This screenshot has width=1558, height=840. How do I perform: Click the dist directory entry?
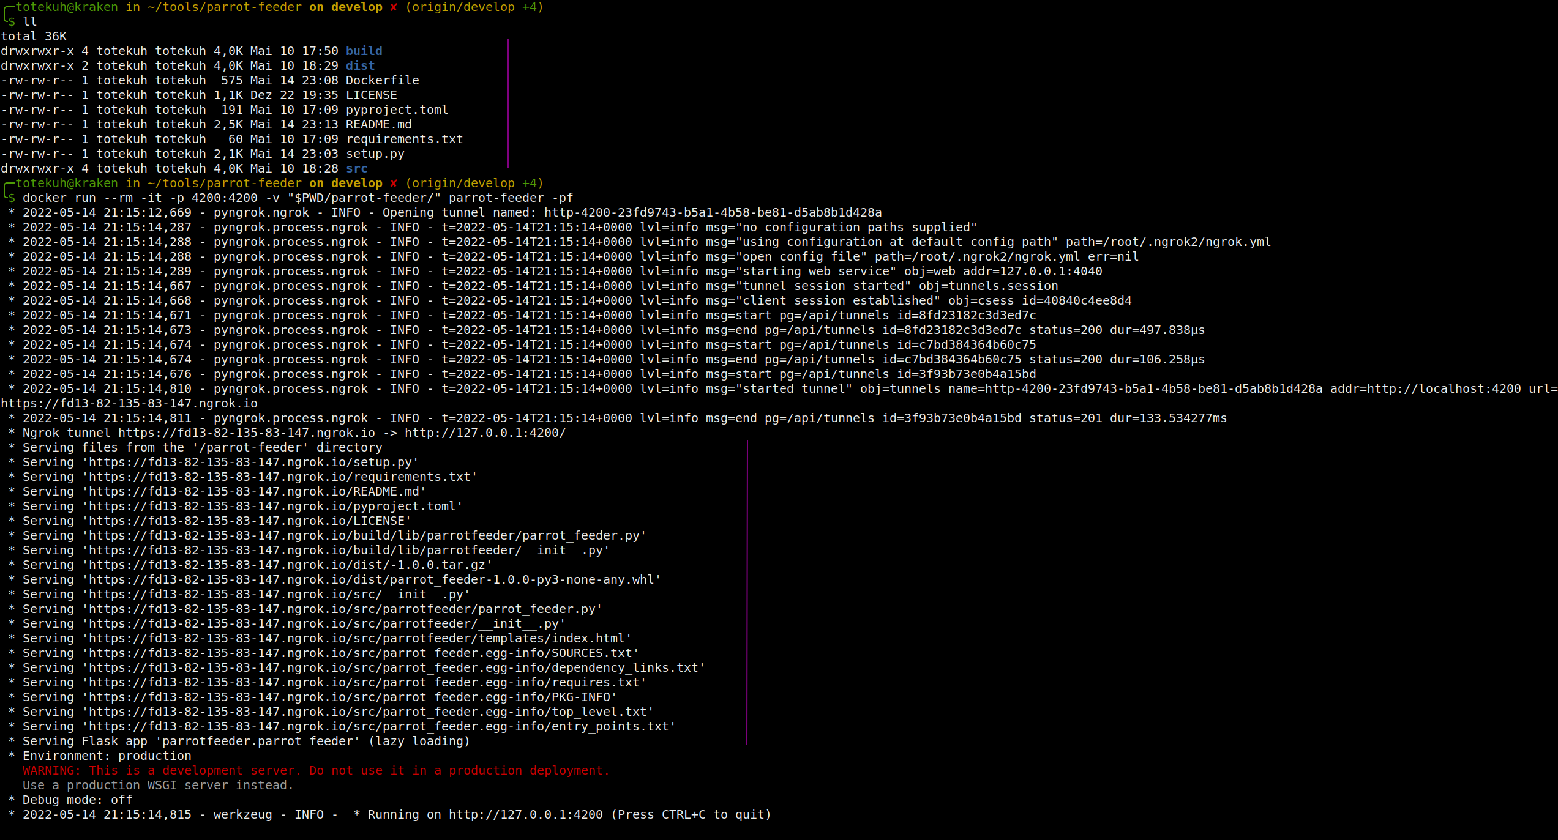coord(360,66)
